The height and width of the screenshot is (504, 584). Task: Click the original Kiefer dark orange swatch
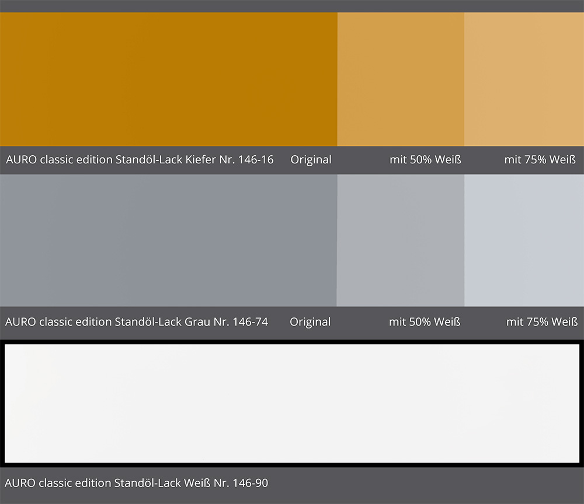168,79
